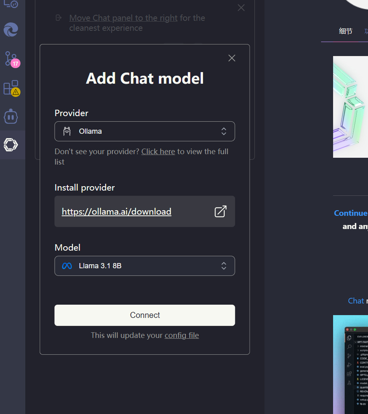The image size is (368, 414).
Task: Click the Connect button
Action: tap(145, 315)
